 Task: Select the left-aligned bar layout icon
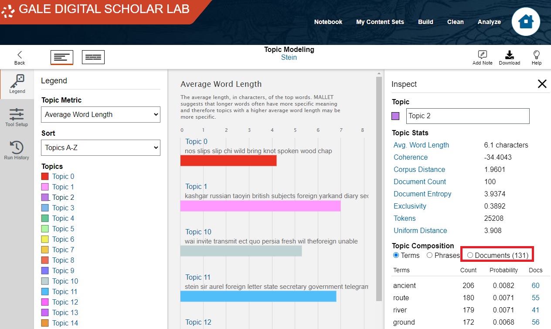62,57
